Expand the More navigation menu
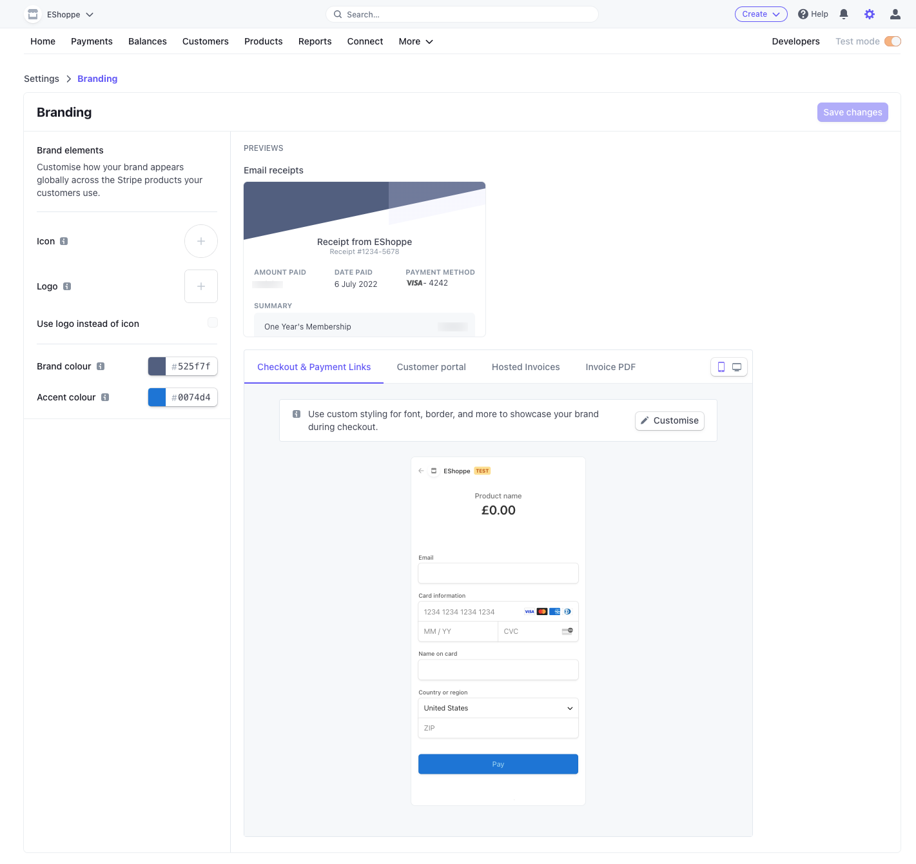 click(x=416, y=41)
